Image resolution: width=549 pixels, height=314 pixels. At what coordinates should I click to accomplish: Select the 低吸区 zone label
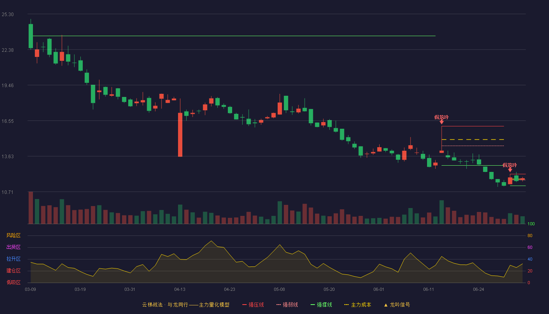[13, 283]
